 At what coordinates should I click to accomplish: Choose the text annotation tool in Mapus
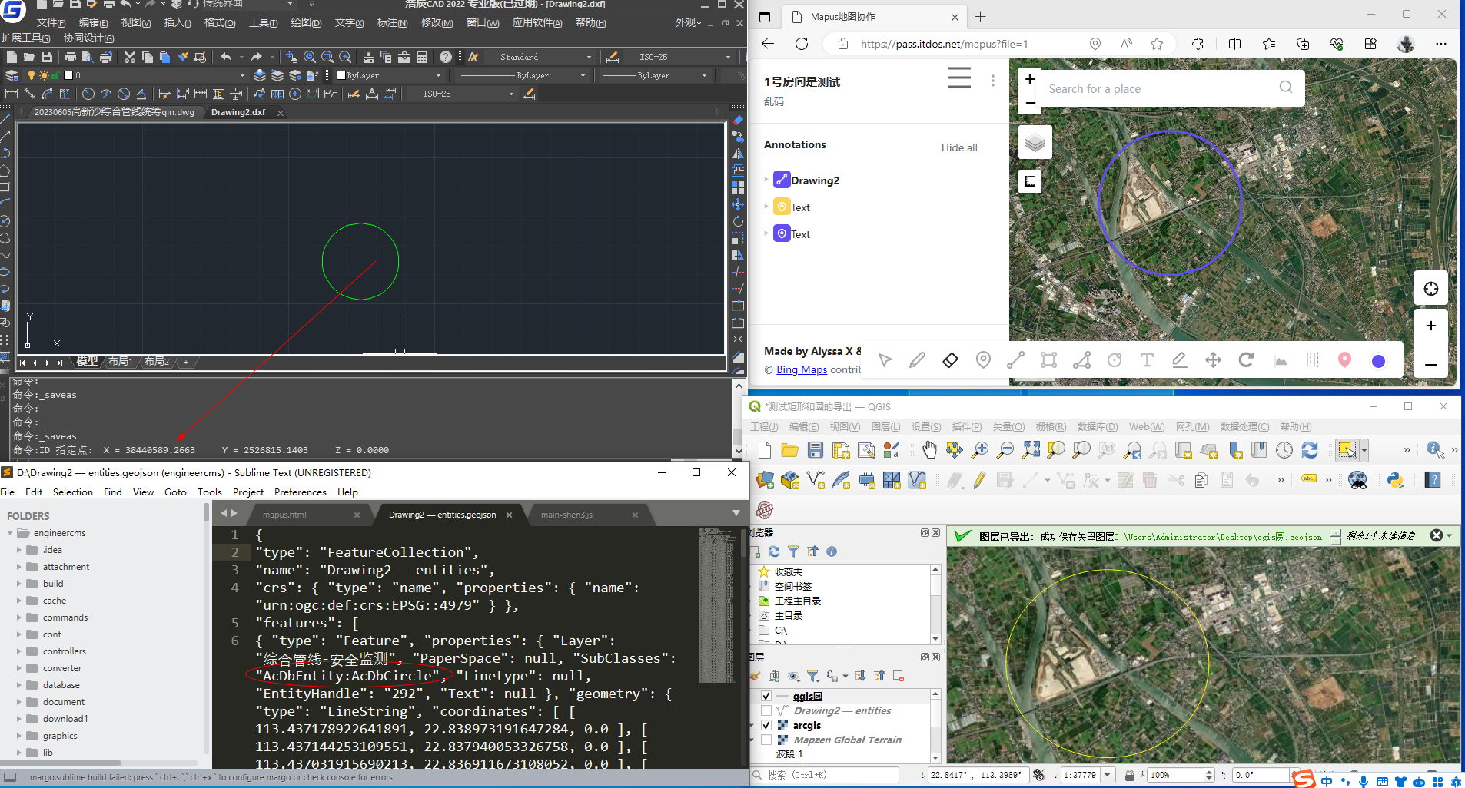tap(1147, 360)
